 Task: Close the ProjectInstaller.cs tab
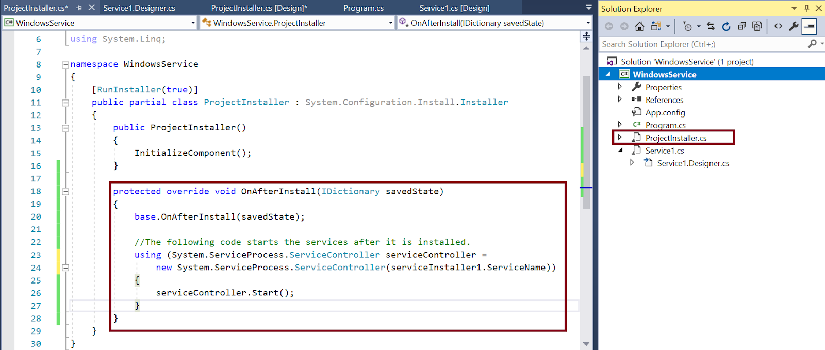tap(92, 8)
